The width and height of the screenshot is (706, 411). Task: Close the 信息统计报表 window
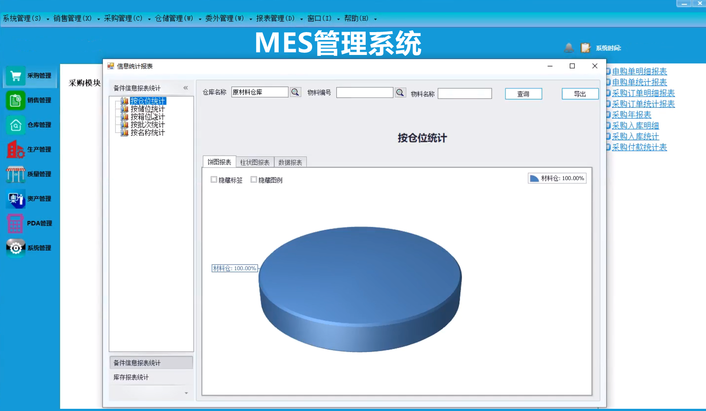tap(595, 66)
